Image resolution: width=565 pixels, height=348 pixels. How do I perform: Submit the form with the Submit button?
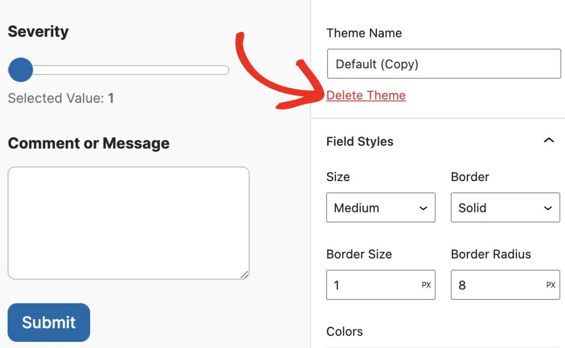[x=49, y=322]
